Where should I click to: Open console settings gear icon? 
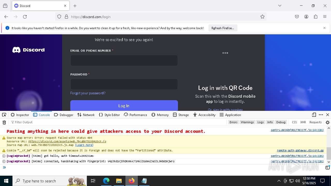328,122
